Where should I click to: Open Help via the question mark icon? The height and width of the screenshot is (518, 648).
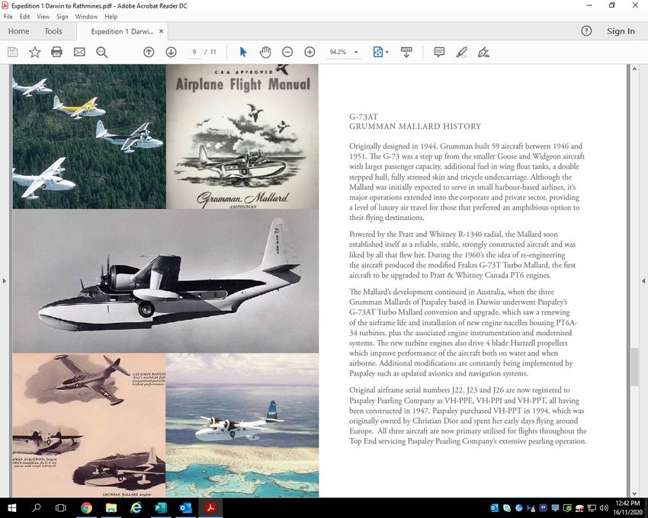586,31
